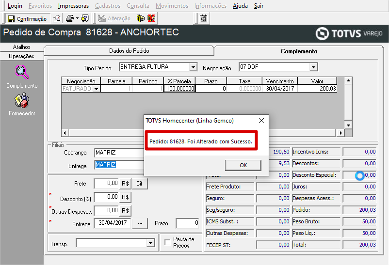Click the Negociação column header
This screenshot has width=389, height=265.
point(81,81)
